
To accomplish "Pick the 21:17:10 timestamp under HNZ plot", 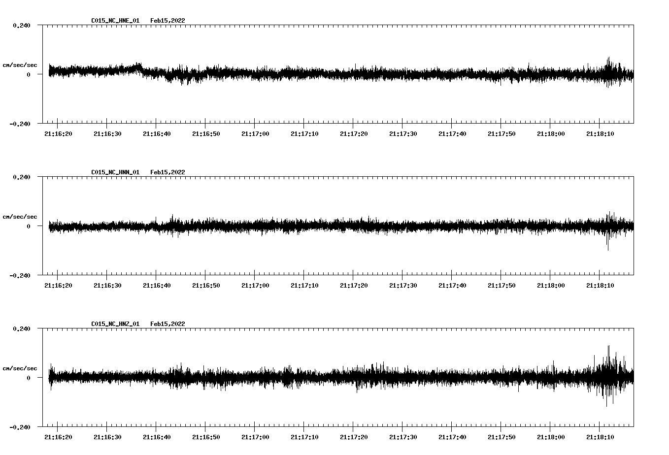I will [304, 437].
